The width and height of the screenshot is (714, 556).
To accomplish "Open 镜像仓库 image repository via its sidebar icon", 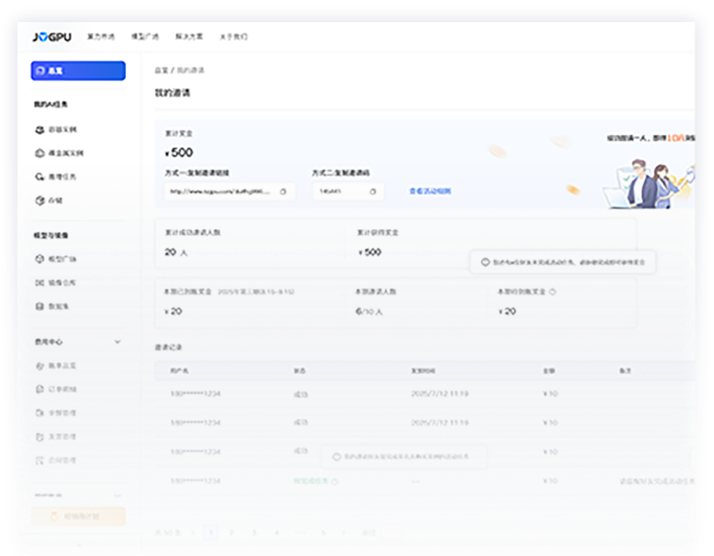I will (x=40, y=283).
